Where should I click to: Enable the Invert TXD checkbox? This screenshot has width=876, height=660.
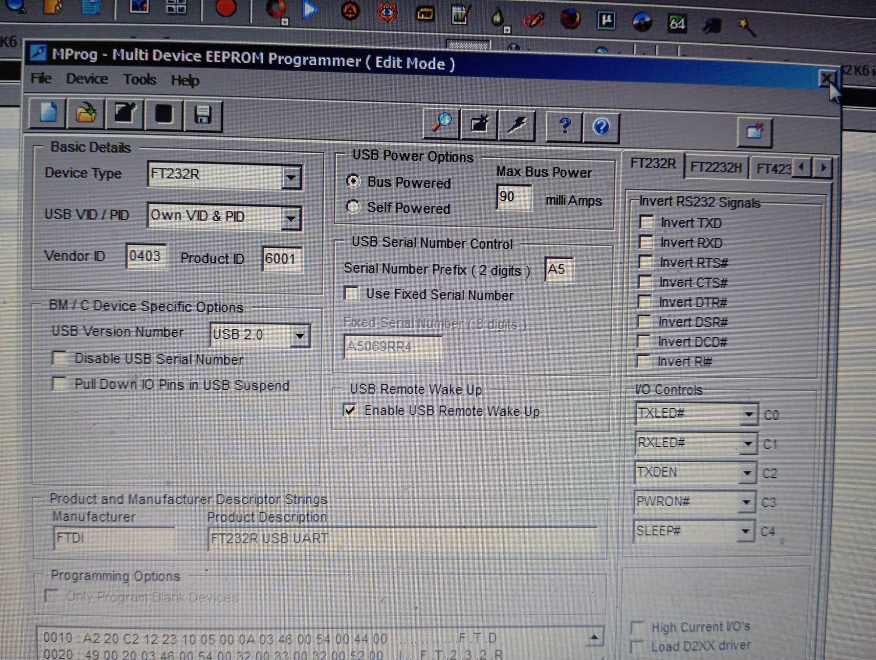pyautogui.click(x=646, y=222)
